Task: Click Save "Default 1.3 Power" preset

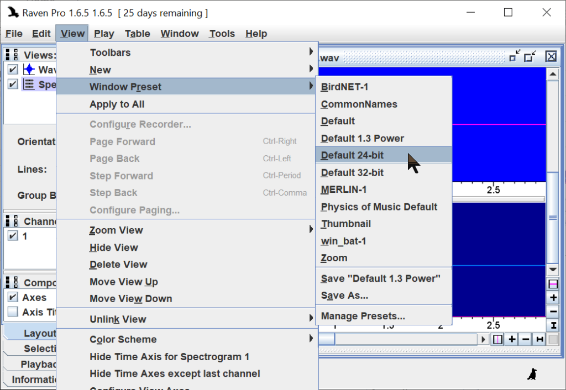Action: 384,278
